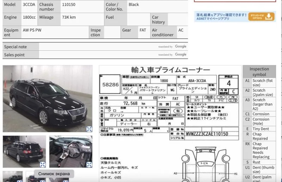Click the C1 Corrosion row

coord(259,114)
